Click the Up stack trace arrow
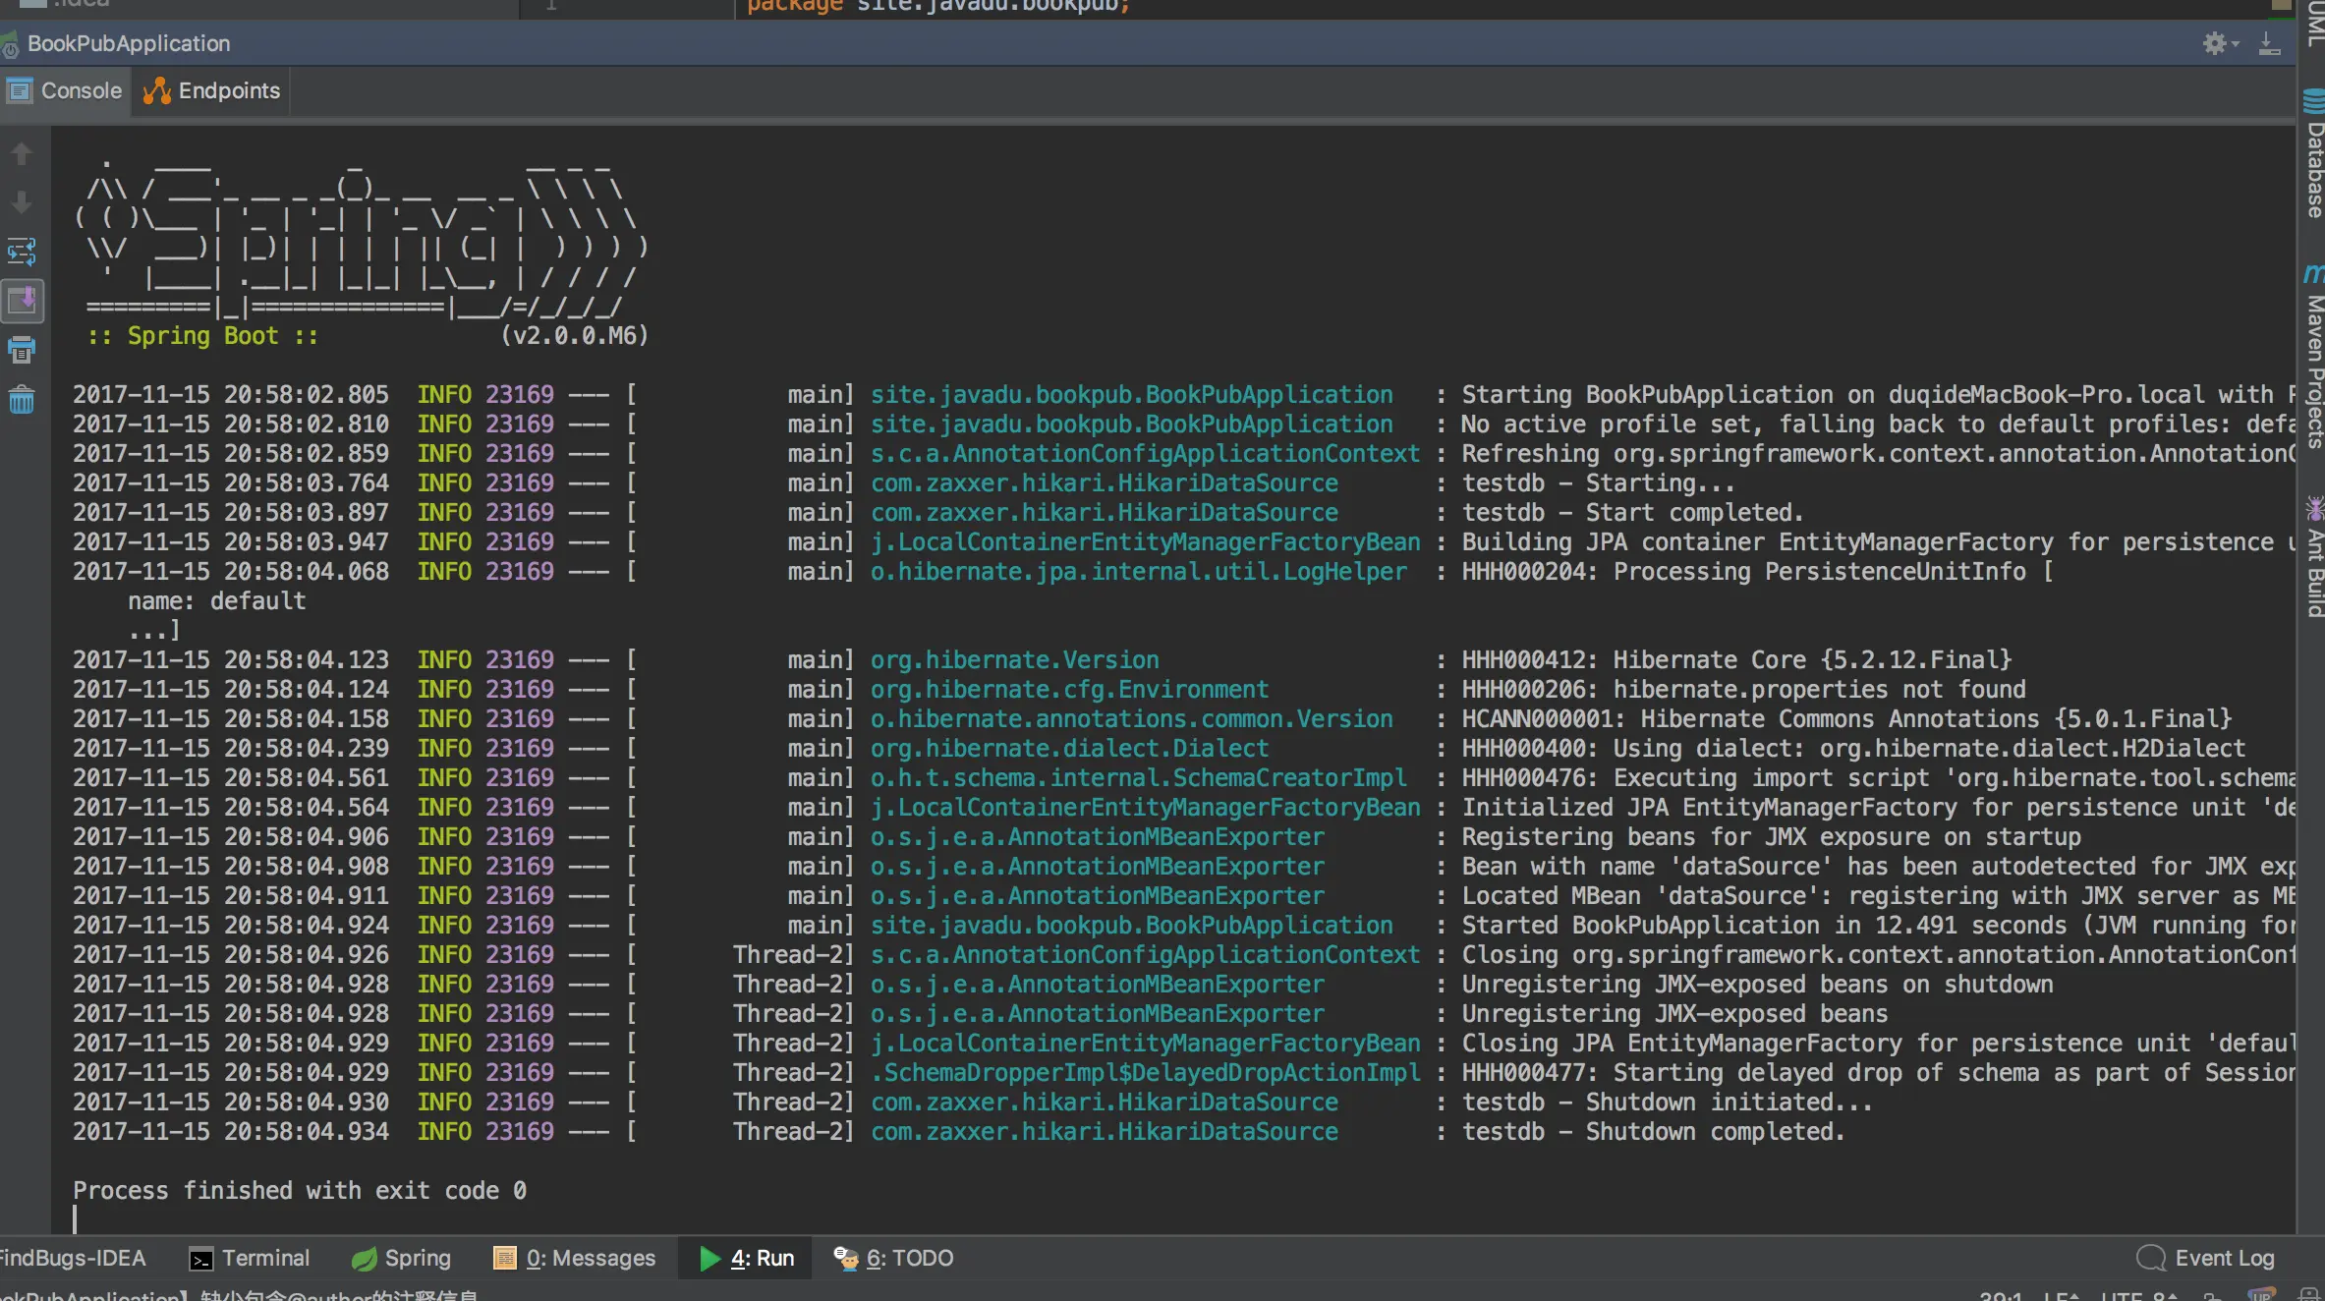The height and width of the screenshot is (1301, 2325). [22, 154]
